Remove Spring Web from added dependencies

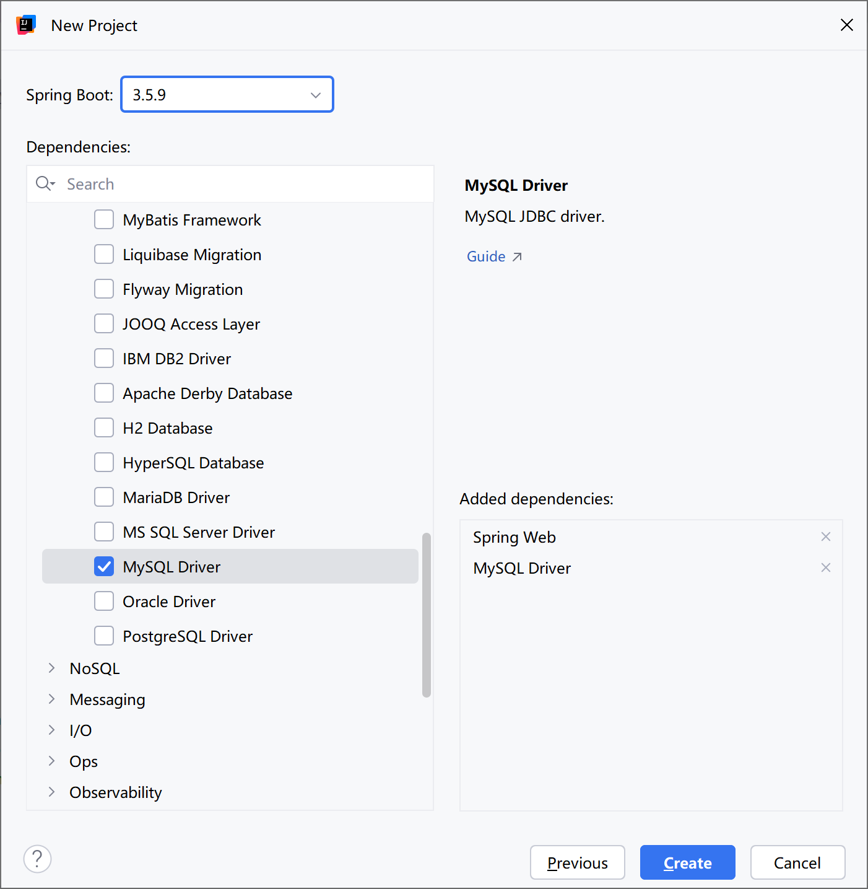[x=825, y=536]
